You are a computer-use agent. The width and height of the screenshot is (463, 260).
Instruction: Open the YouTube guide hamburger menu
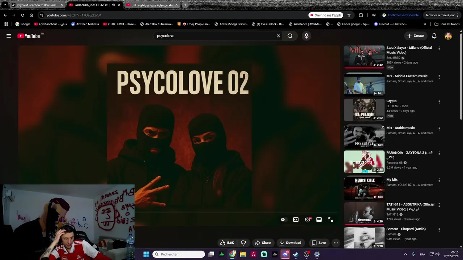click(9, 36)
